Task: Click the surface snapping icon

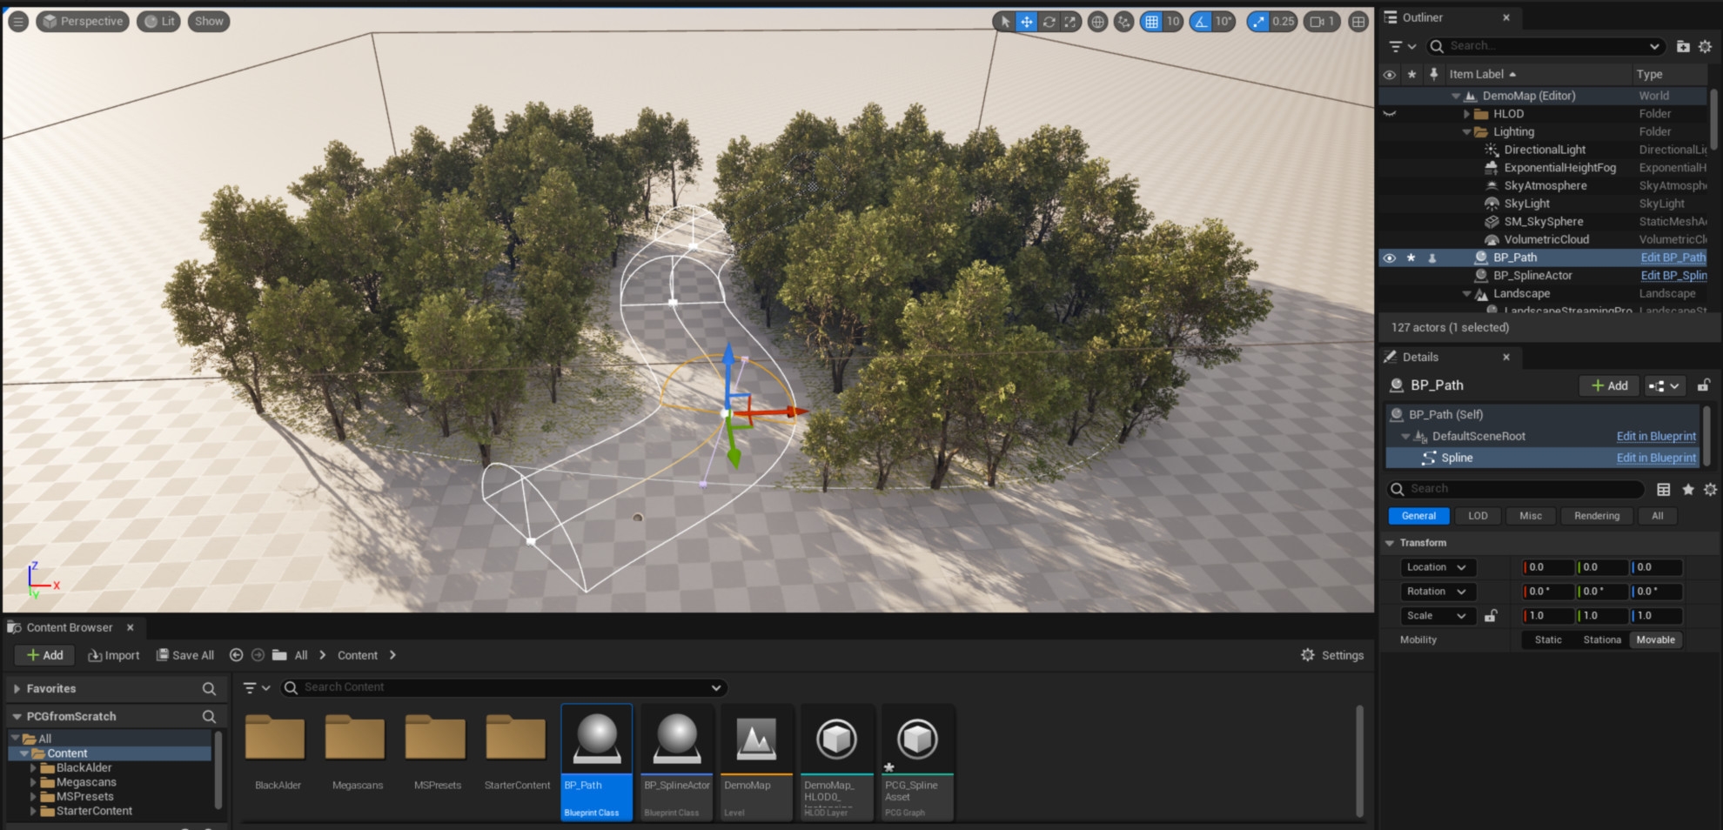Action: coord(1123,22)
